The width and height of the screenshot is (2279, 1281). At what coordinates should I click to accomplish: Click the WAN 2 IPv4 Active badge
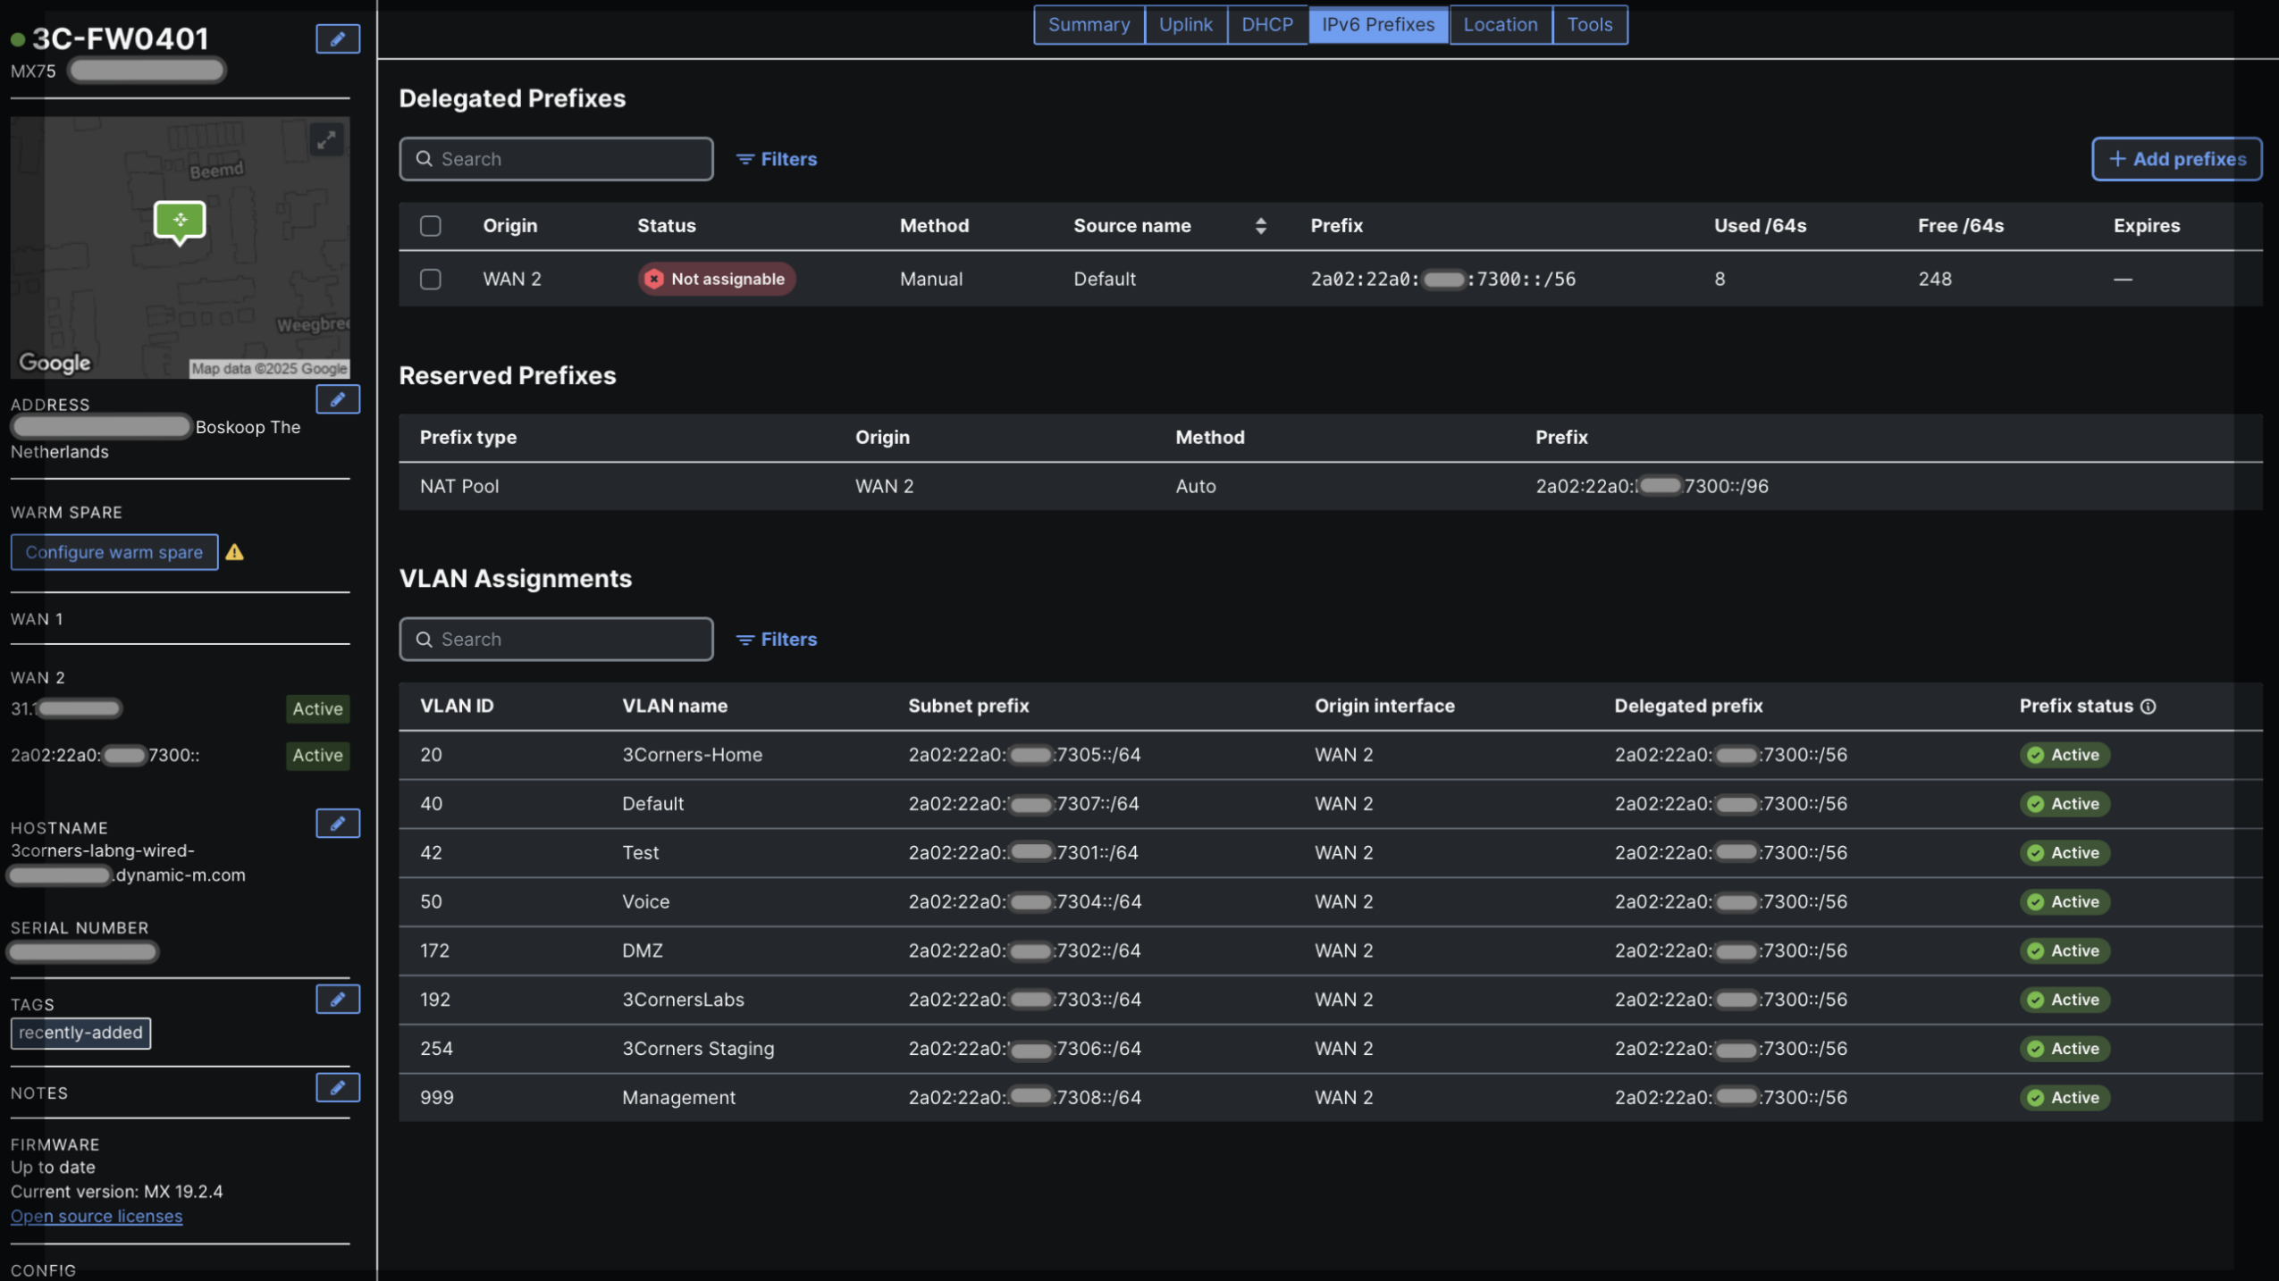(317, 708)
